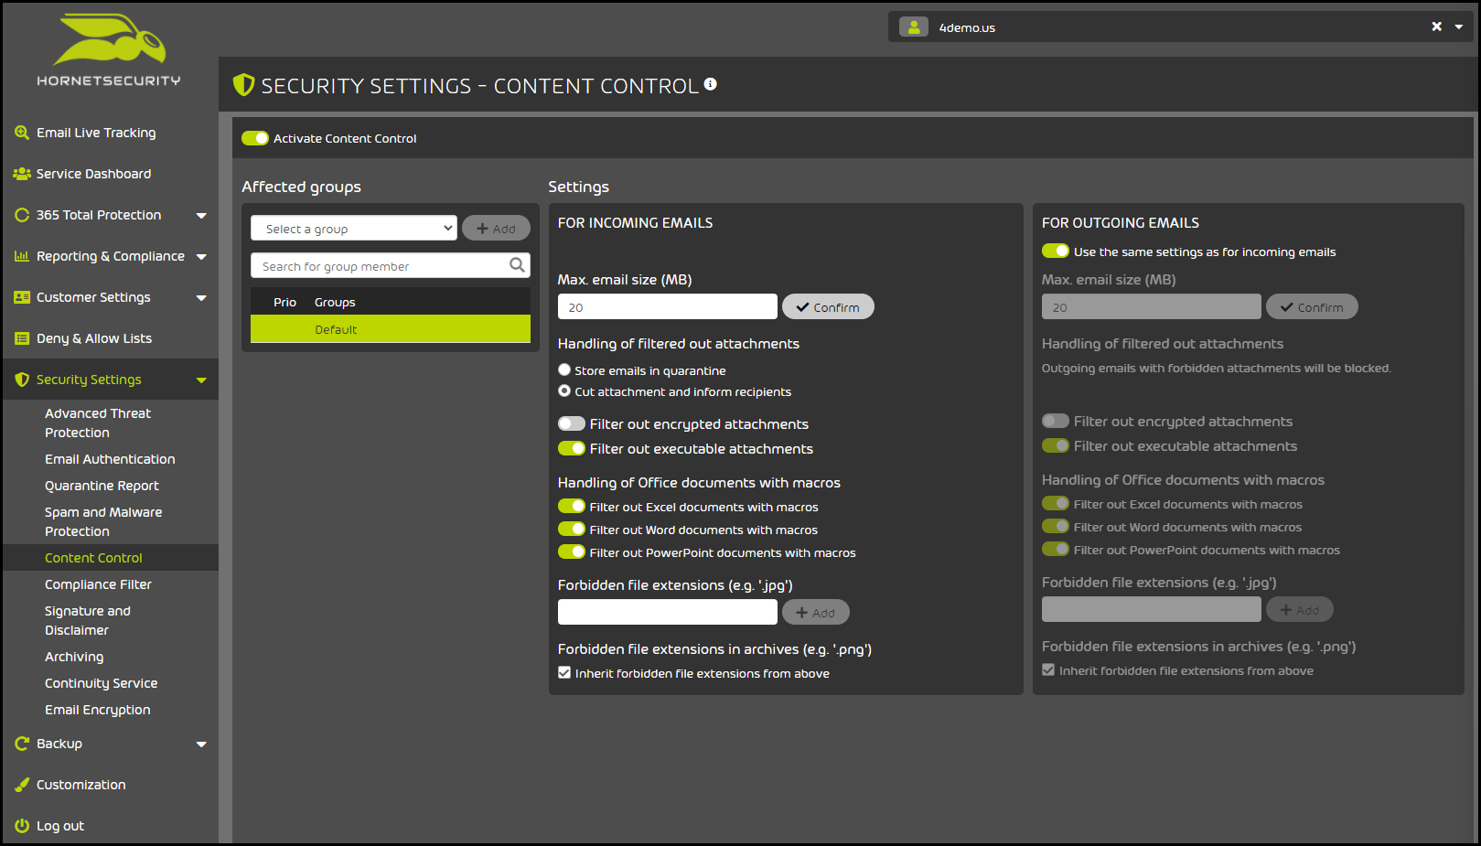The height and width of the screenshot is (846, 1481).
Task: Toggle Use the same settings as for incoming emails
Action: (1056, 251)
